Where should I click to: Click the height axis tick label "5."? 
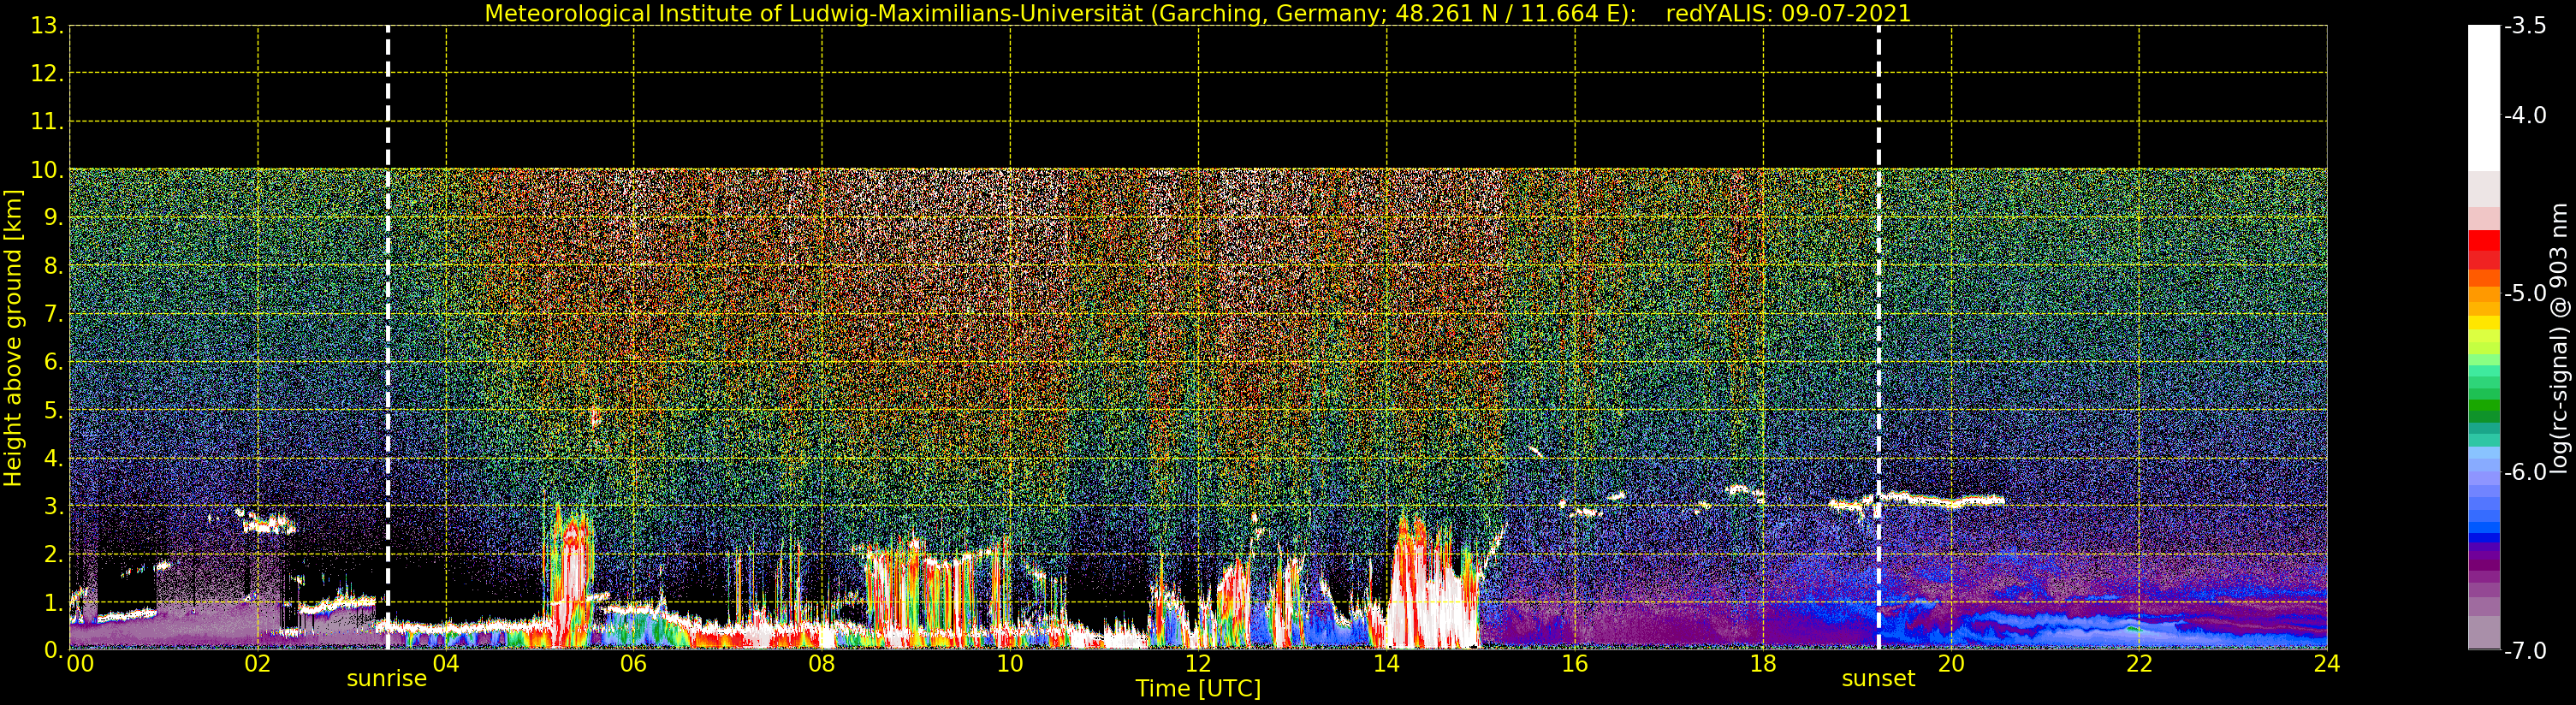click(x=54, y=410)
